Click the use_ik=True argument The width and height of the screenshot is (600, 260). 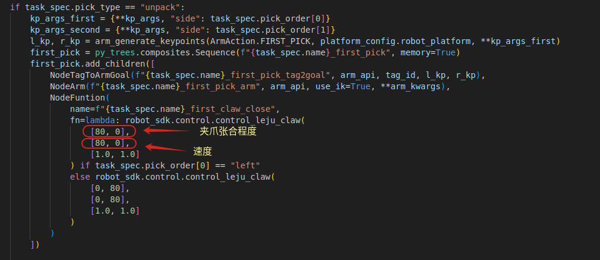[338, 86]
